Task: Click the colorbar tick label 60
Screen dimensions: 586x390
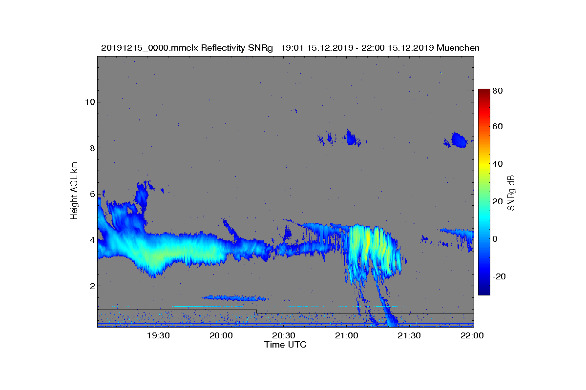Action: click(498, 127)
